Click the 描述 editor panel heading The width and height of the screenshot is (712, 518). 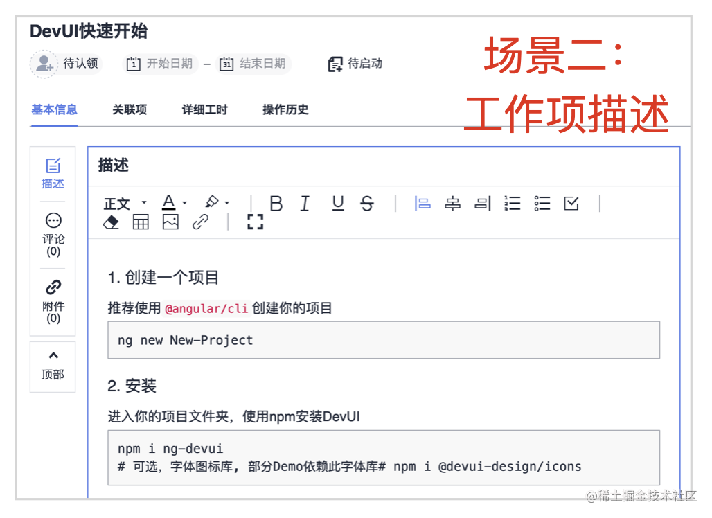pyautogui.click(x=114, y=166)
